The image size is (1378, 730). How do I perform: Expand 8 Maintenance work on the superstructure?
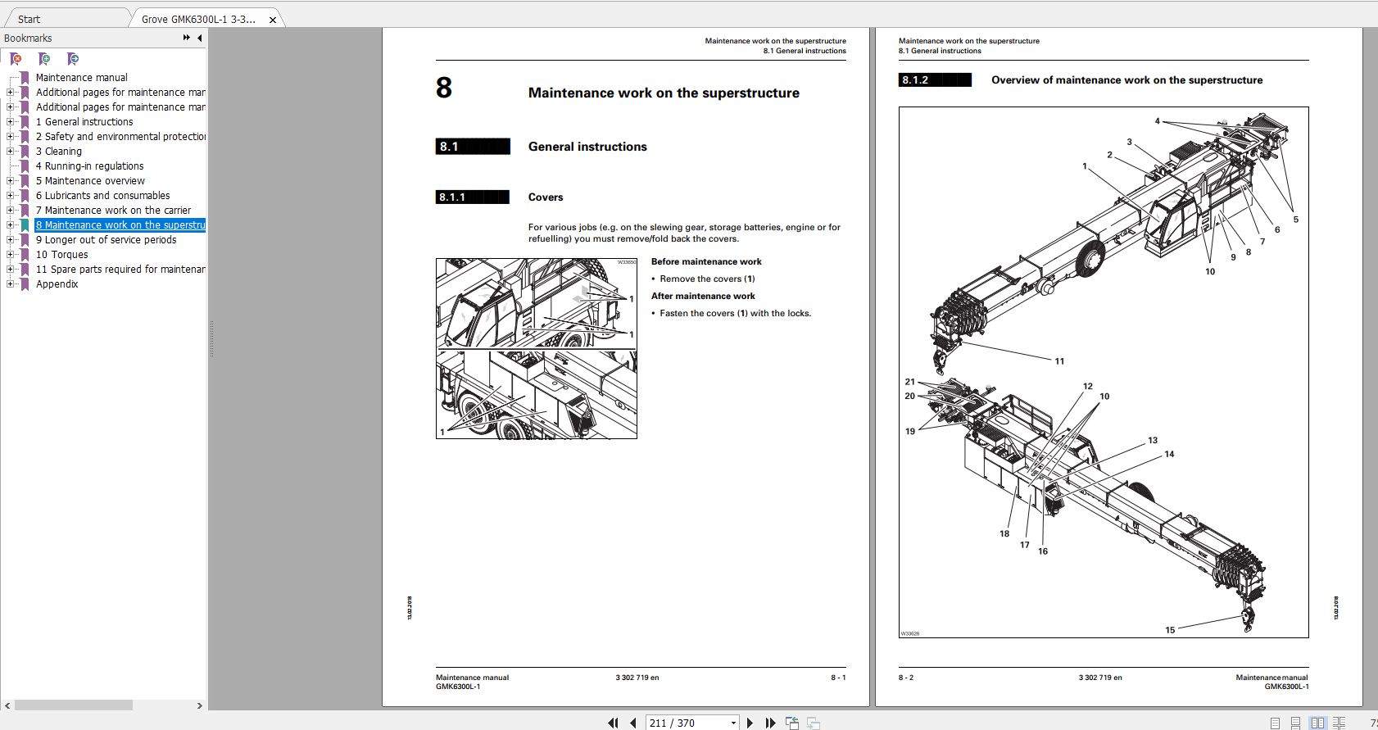pyautogui.click(x=10, y=225)
